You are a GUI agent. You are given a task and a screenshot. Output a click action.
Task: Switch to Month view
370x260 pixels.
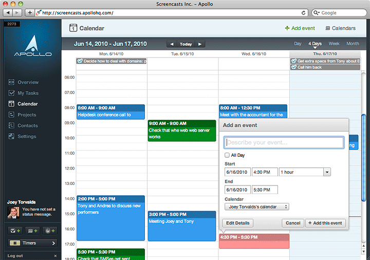click(x=353, y=44)
